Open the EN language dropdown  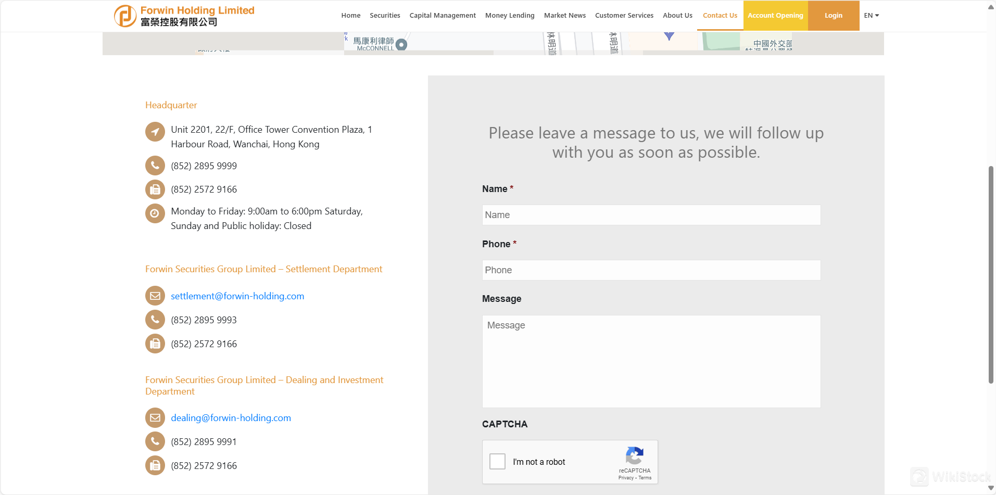click(871, 15)
